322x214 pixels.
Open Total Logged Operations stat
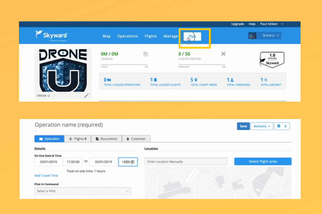122,82
